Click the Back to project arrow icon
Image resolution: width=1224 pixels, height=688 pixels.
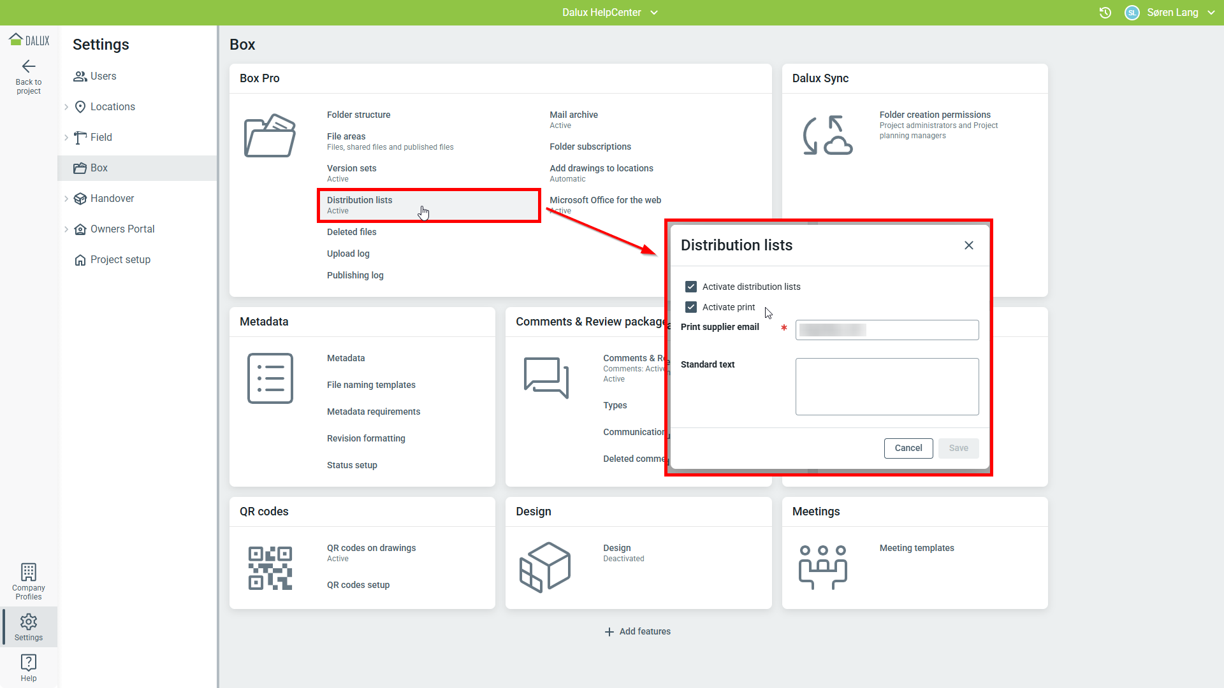(29, 66)
